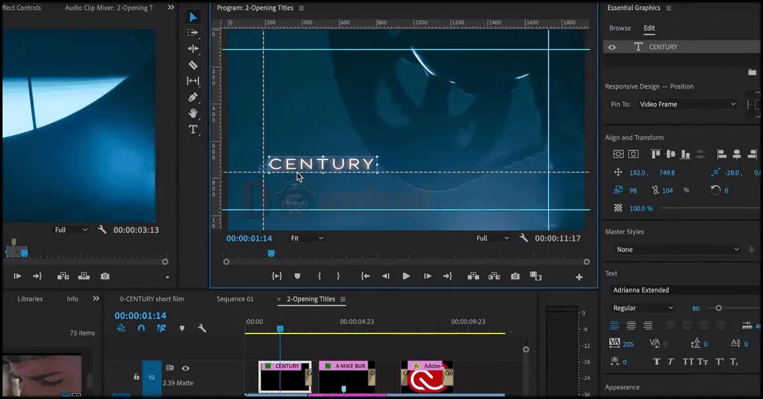Toggle visibility of track V2

point(185,368)
